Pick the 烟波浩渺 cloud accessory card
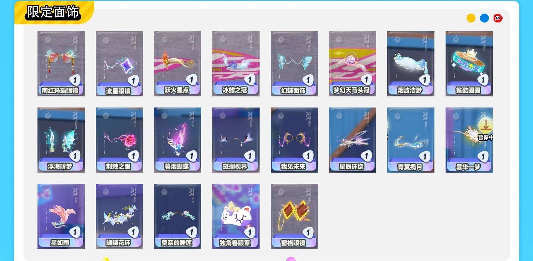The width and height of the screenshot is (533, 261). (x=411, y=64)
